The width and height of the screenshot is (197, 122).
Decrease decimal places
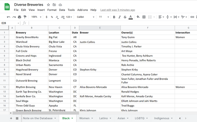coord(57,17)
